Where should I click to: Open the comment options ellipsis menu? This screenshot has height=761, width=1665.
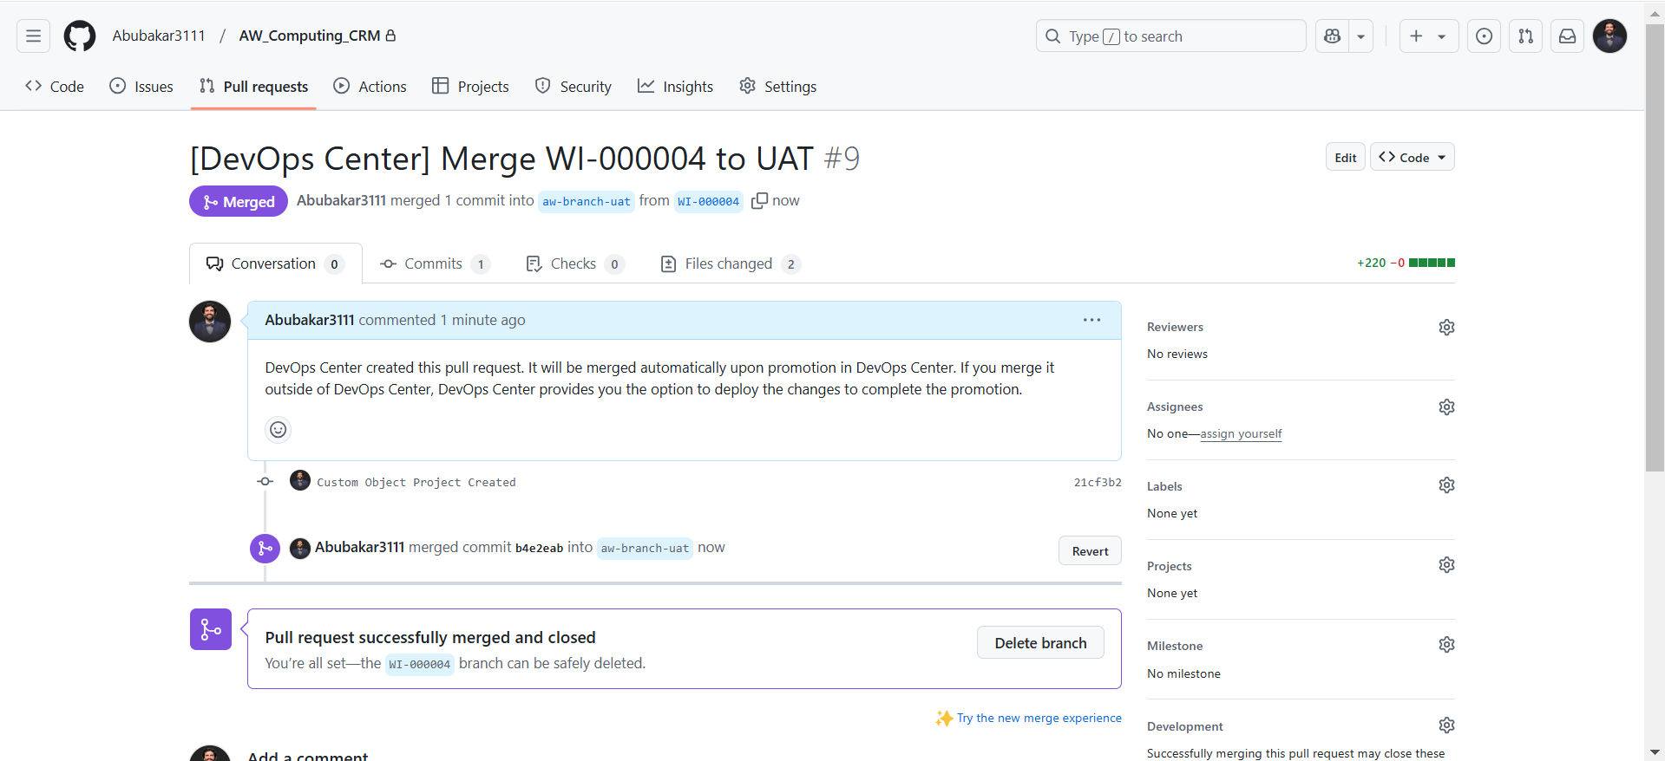click(x=1091, y=320)
